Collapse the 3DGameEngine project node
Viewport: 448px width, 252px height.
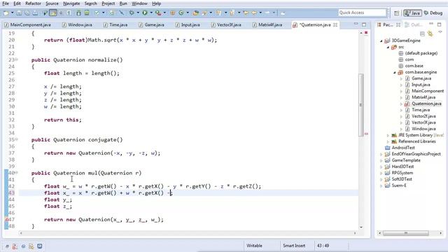click(x=381, y=41)
